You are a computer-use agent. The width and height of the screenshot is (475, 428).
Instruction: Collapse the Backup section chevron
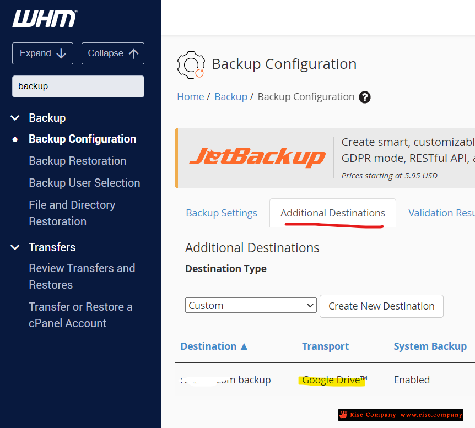click(x=15, y=118)
